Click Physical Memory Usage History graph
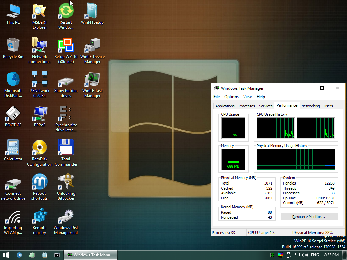The image size is (347, 260). [x=295, y=159]
